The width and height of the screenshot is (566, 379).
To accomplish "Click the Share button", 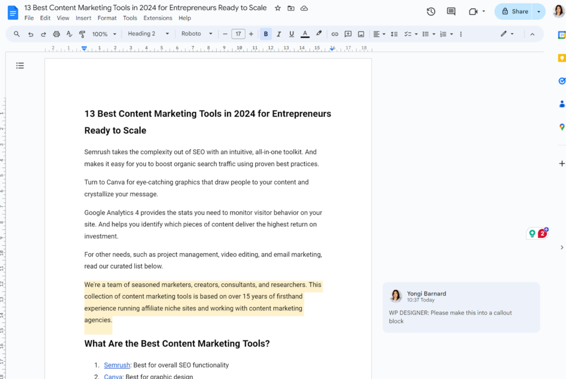I will coord(514,12).
